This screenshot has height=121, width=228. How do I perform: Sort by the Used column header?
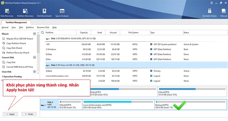98,33
